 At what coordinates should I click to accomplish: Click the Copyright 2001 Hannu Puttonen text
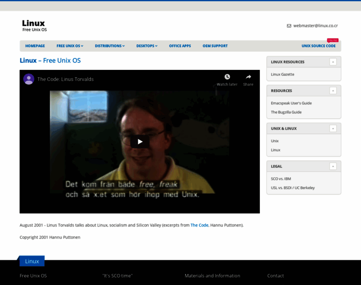click(50, 237)
